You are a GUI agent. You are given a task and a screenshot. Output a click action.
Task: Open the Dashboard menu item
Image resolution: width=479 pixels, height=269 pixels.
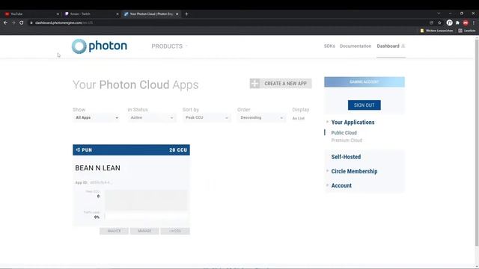point(388,46)
